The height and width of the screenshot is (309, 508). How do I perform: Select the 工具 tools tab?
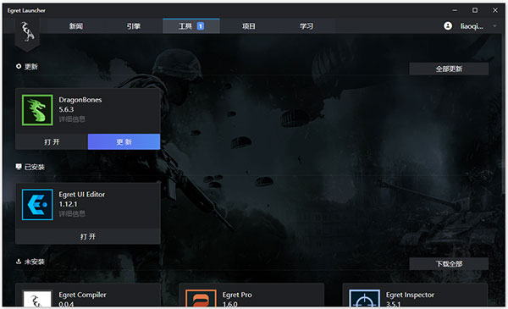click(191, 26)
